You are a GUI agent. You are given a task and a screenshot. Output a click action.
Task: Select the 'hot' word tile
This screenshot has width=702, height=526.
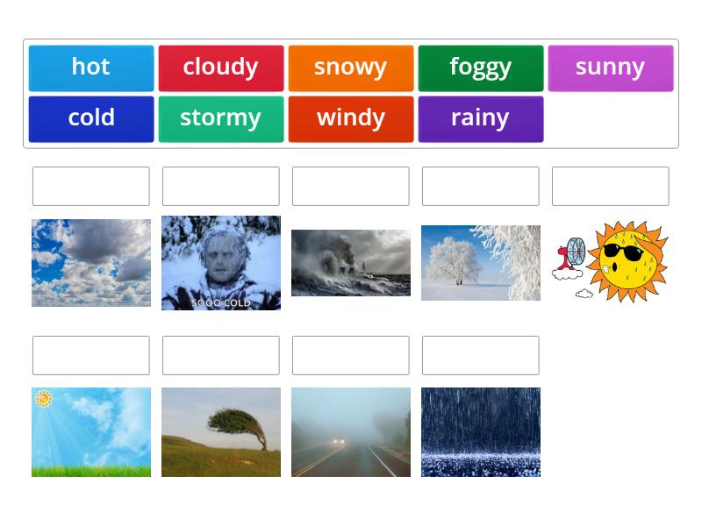90,67
